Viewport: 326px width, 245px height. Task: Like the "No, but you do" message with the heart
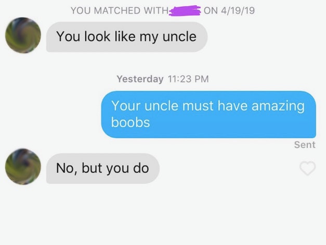(308, 168)
